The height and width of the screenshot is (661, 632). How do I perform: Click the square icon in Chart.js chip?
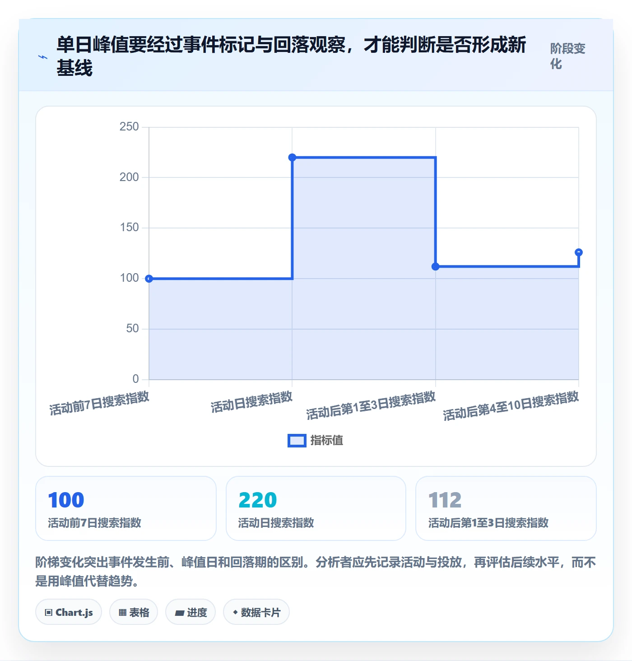point(49,613)
